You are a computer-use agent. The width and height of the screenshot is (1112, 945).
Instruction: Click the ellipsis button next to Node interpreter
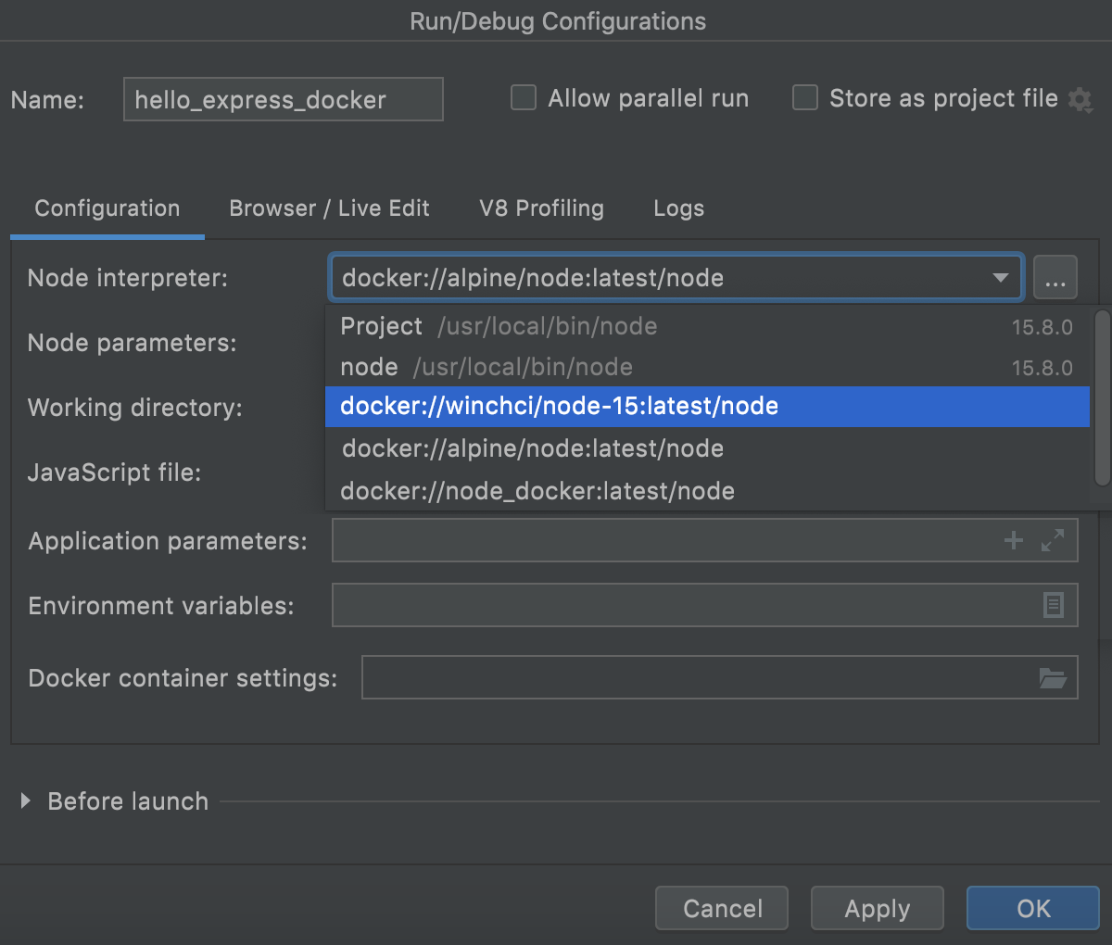pyautogui.click(x=1055, y=278)
